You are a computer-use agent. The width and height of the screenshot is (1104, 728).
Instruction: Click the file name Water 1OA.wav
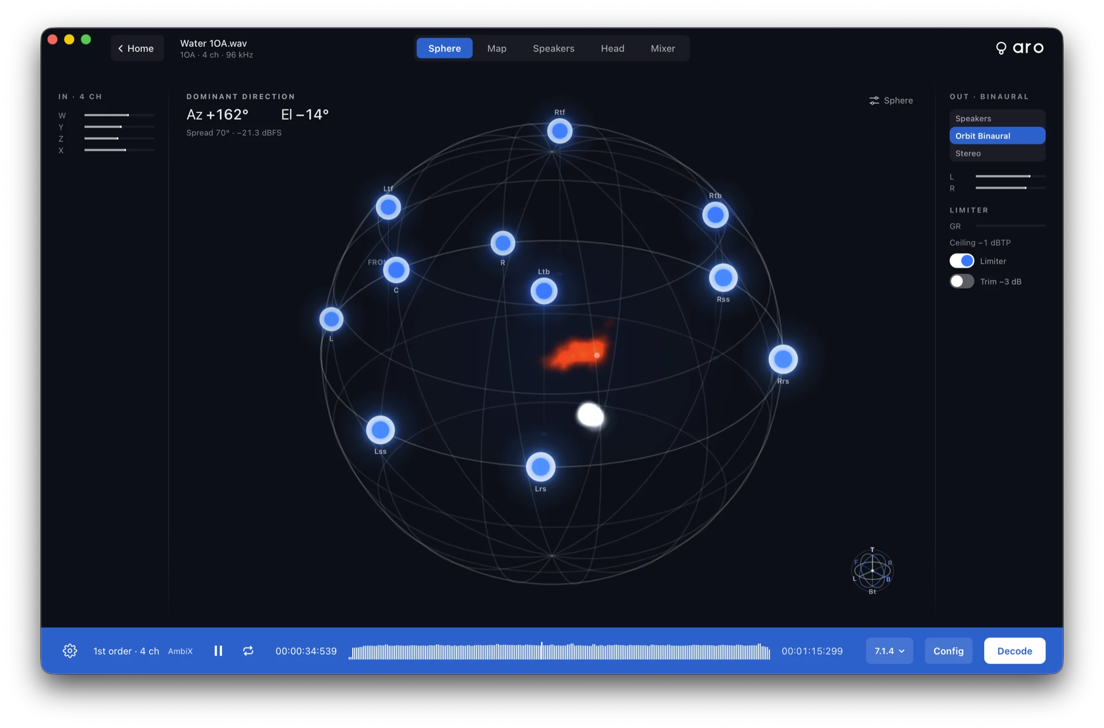(214, 43)
